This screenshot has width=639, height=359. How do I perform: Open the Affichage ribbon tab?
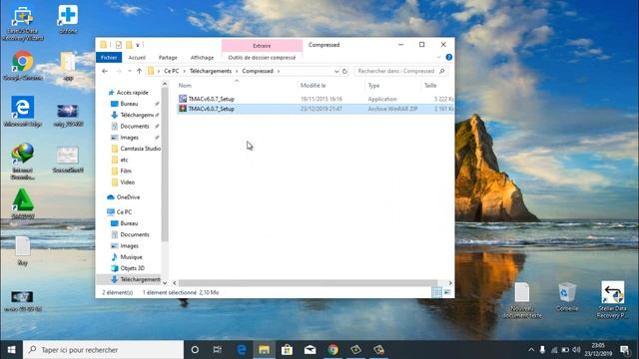pos(202,58)
